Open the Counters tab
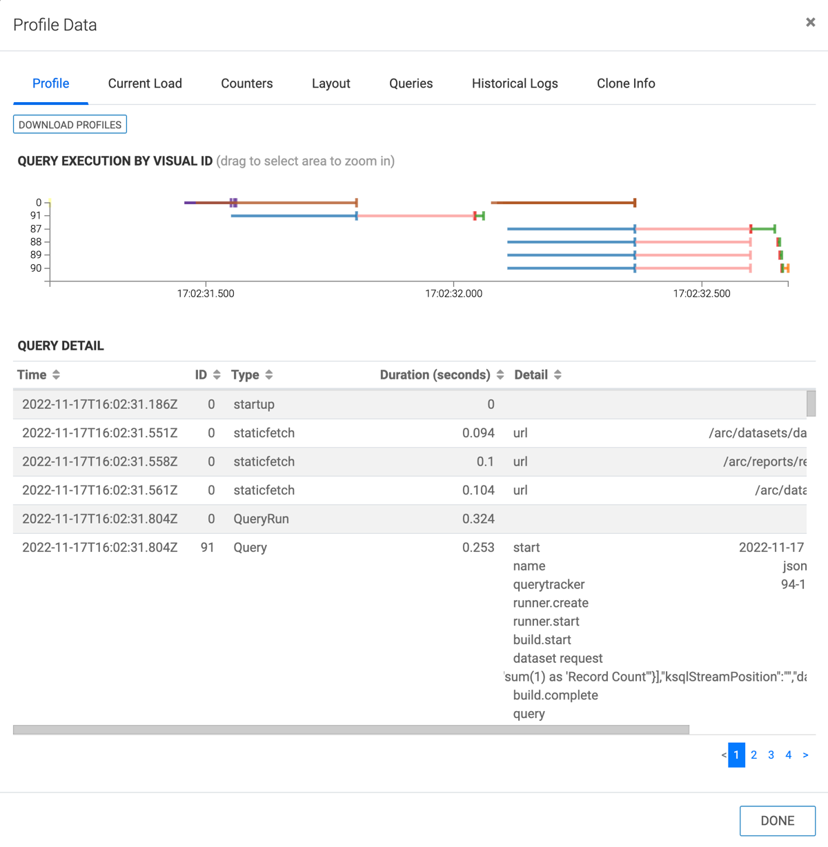Viewport: 828px width, 847px height. click(246, 83)
